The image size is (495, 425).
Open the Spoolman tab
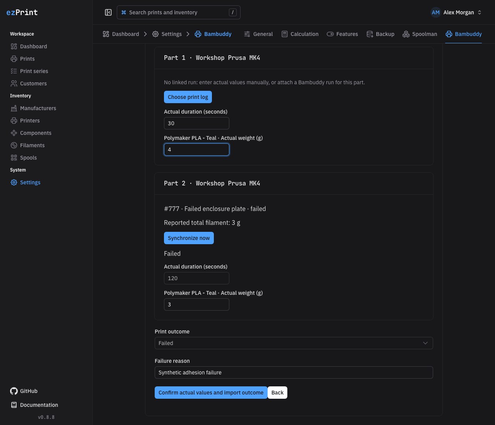(x=420, y=34)
